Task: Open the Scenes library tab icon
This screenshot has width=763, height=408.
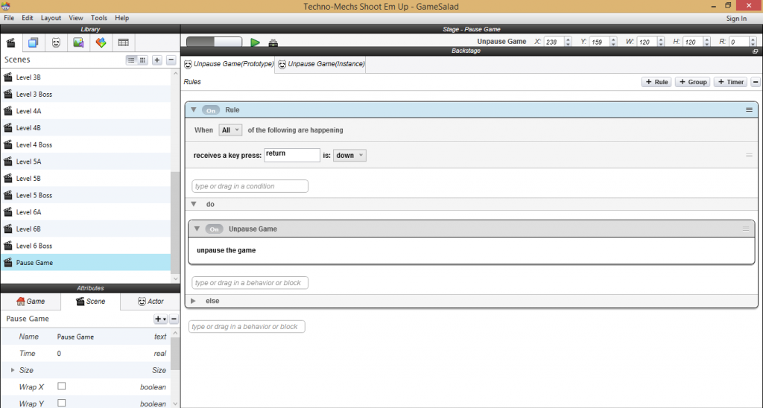Action: click(x=10, y=42)
